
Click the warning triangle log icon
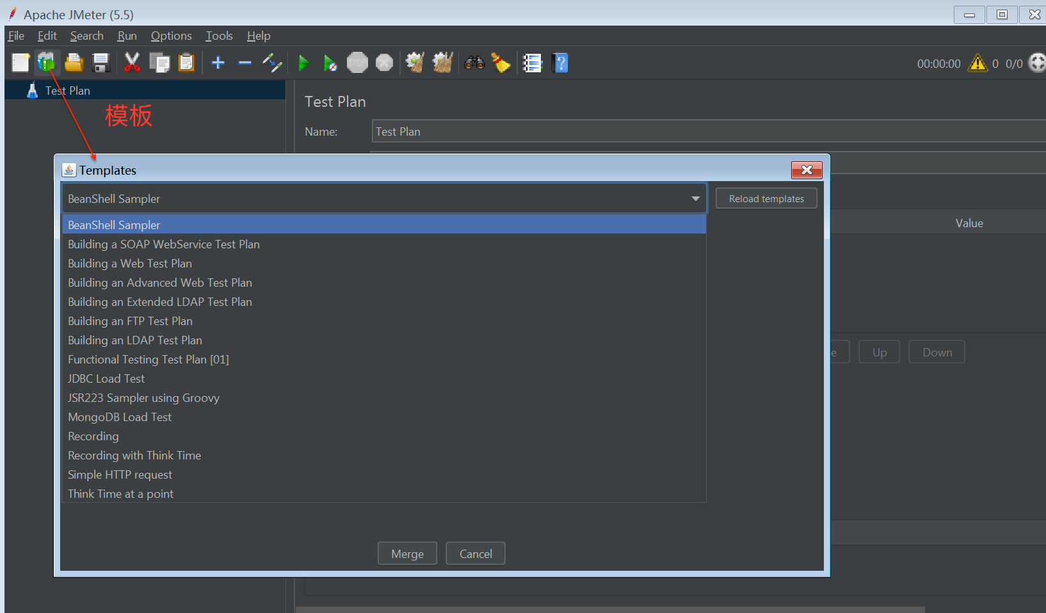click(978, 63)
